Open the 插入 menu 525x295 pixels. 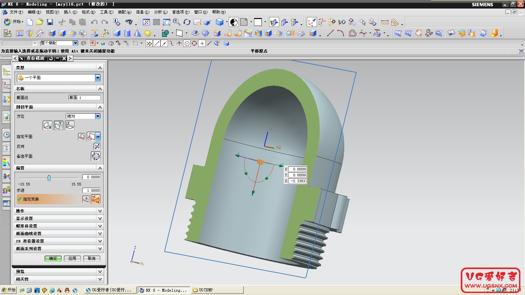71,12
